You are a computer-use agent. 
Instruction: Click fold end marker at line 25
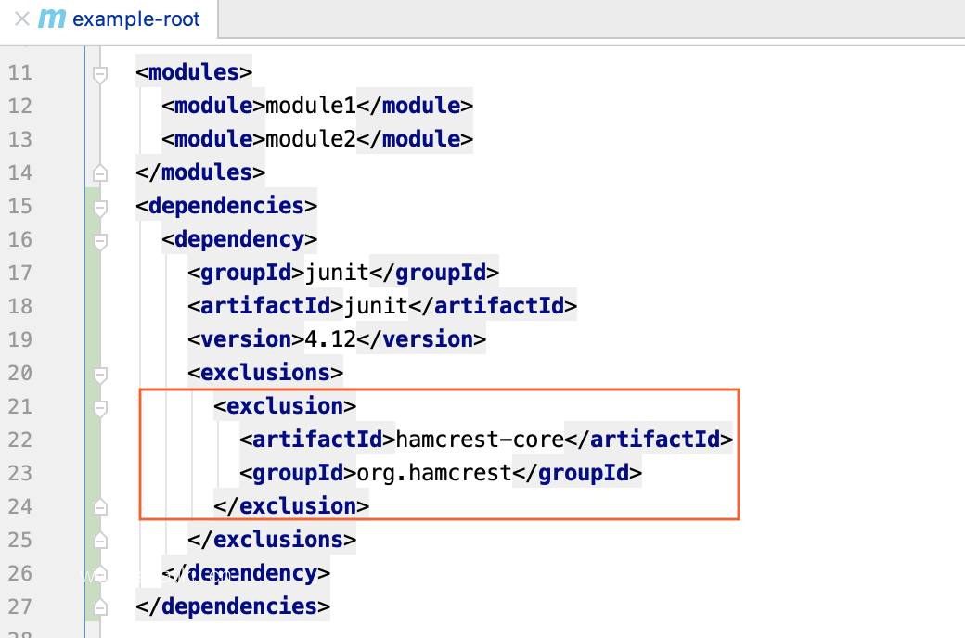pos(99,541)
